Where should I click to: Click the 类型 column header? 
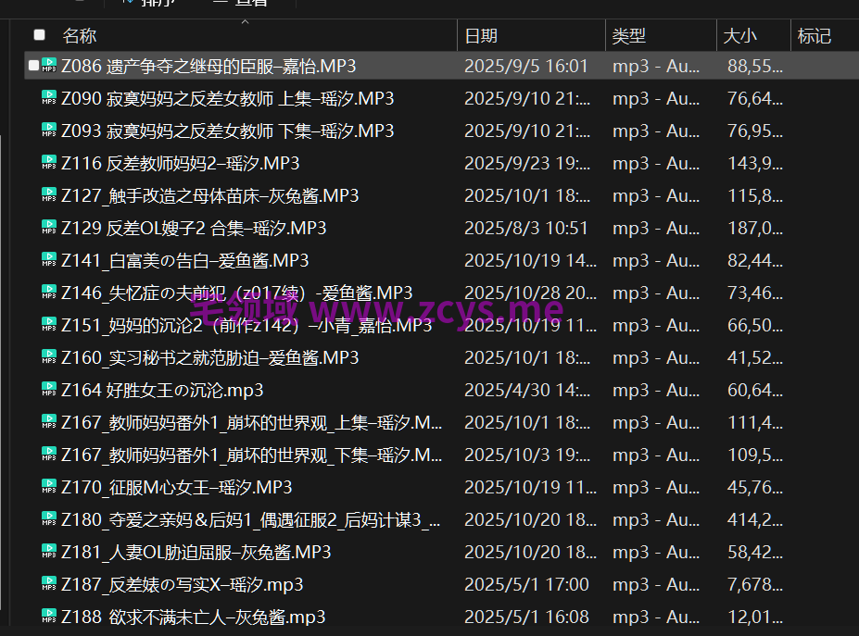click(x=629, y=35)
